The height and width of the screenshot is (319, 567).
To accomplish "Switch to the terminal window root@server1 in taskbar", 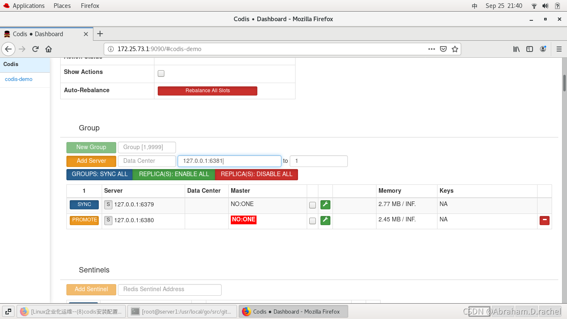I will 182,312.
